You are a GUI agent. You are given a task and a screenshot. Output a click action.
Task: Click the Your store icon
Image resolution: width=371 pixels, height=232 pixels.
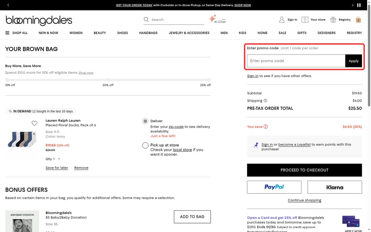(x=305, y=20)
